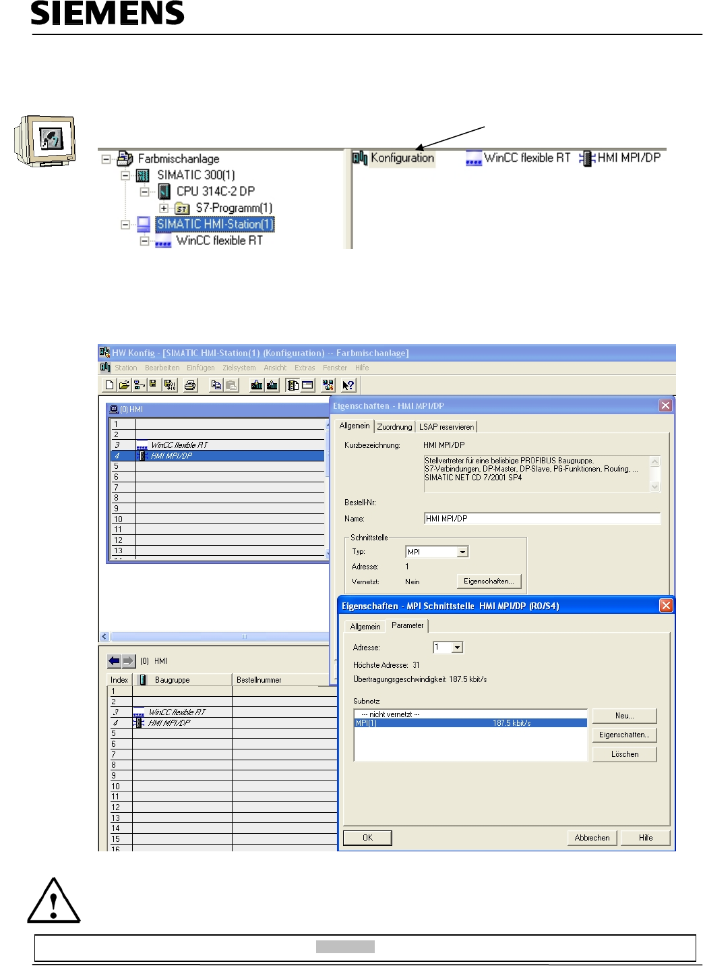703x966 pixels.
Task: Open the Extras menu
Action: coord(305,368)
